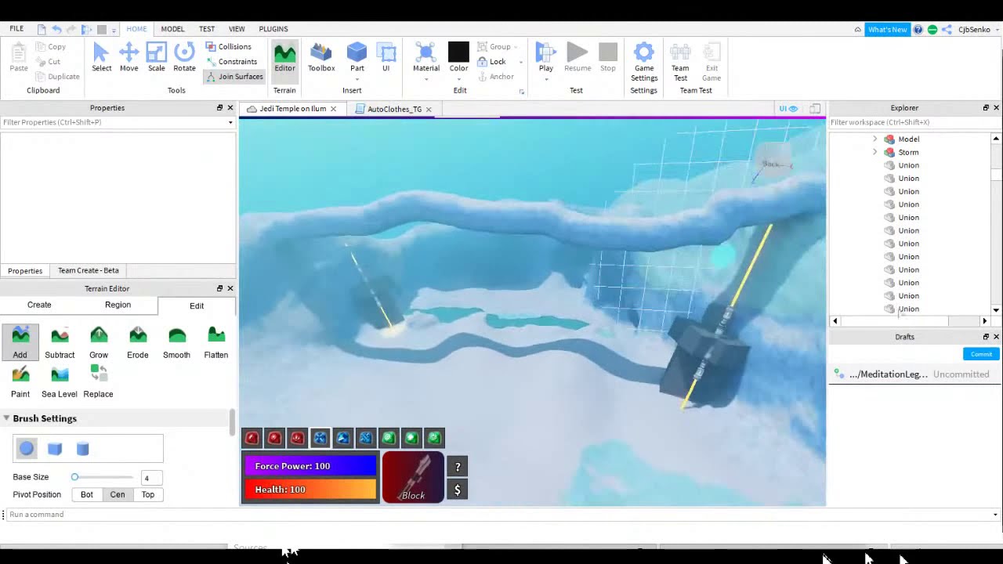Toggle Anchor for selected parts
Image resolution: width=1003 pixels, height=564 pixels.
click(496, 77)
